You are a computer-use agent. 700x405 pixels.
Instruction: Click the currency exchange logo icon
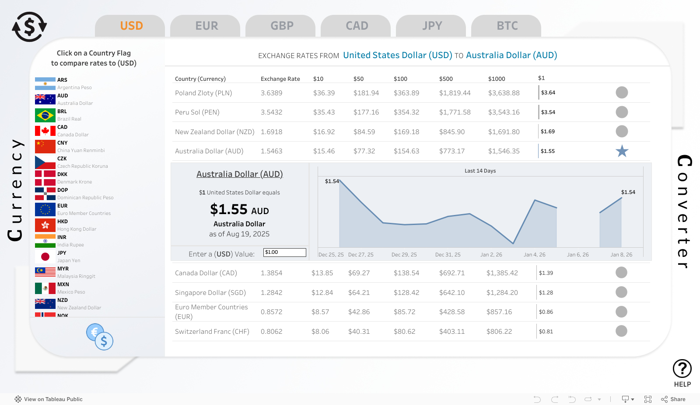coord(29,27)
